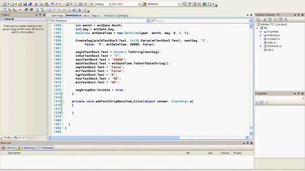Open the TC.TimeClock class dropdown
The image size is (305, 171).
pyautogui.click(x=148, y=21)
